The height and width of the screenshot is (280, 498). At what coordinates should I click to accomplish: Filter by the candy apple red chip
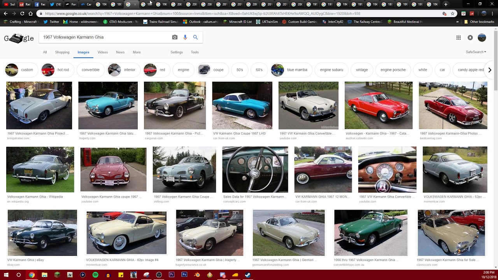(x=471, y=70)
